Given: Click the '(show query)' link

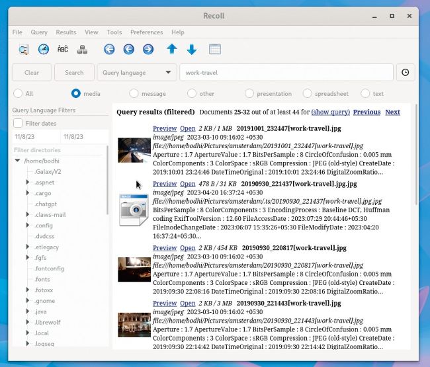Looking at the screenshot, I should pos(330,112).
